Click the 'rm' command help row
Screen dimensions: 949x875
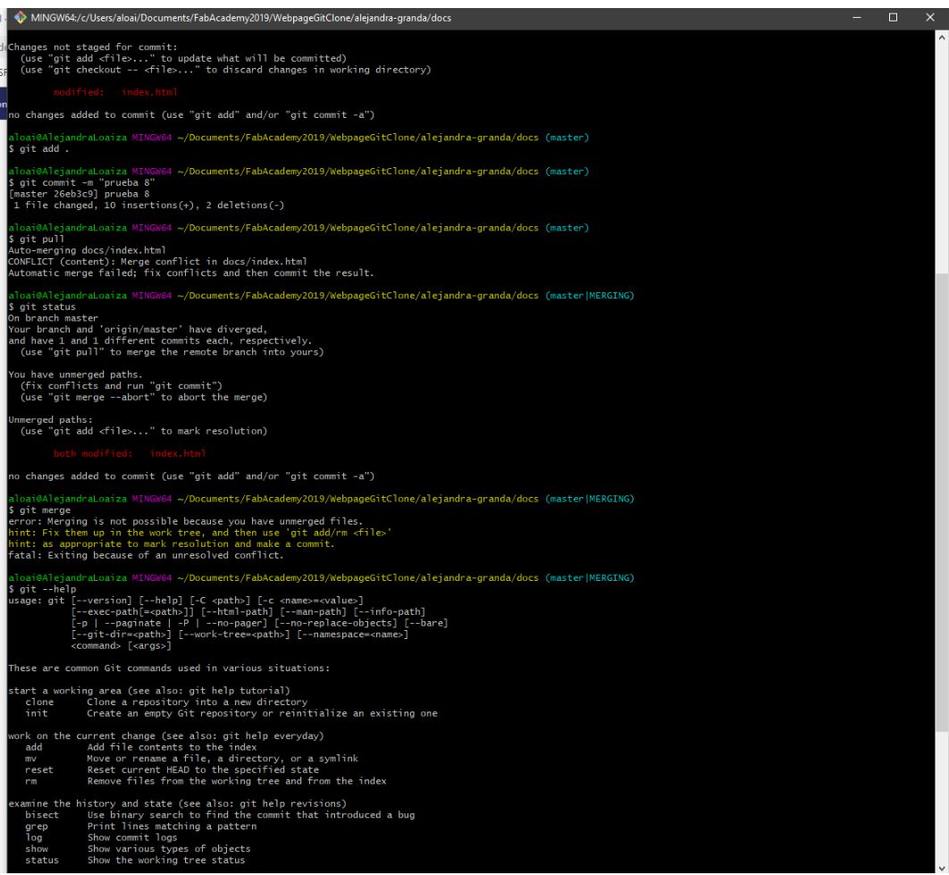click(206, 781)
